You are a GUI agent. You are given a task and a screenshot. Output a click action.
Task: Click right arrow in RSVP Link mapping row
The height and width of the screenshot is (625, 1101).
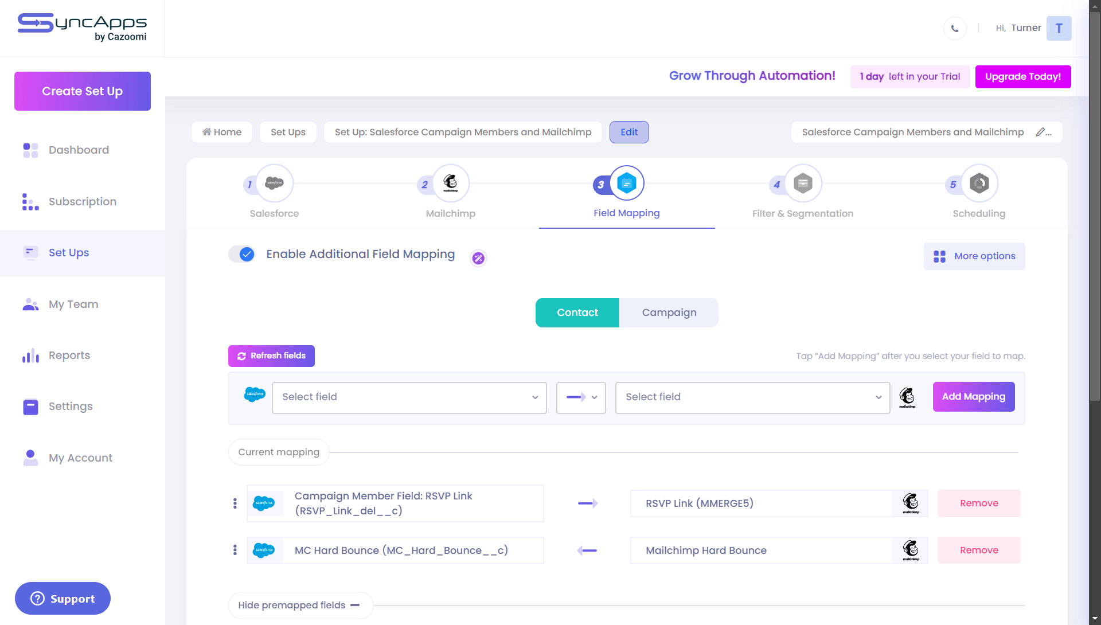point(587,503)
